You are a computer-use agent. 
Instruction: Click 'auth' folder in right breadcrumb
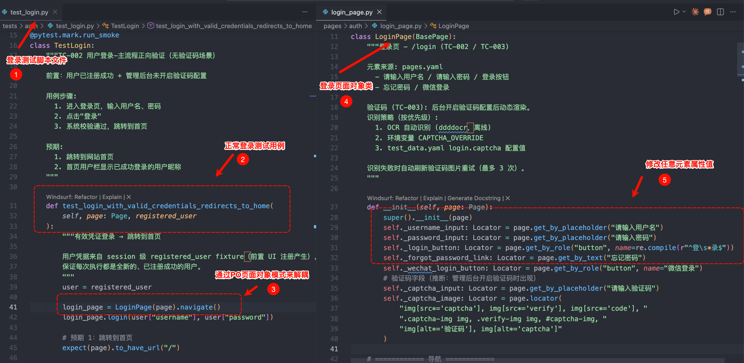[356, 26]
